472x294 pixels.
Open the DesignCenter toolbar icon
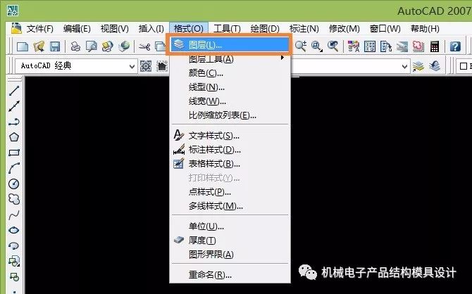coord(370,46)
